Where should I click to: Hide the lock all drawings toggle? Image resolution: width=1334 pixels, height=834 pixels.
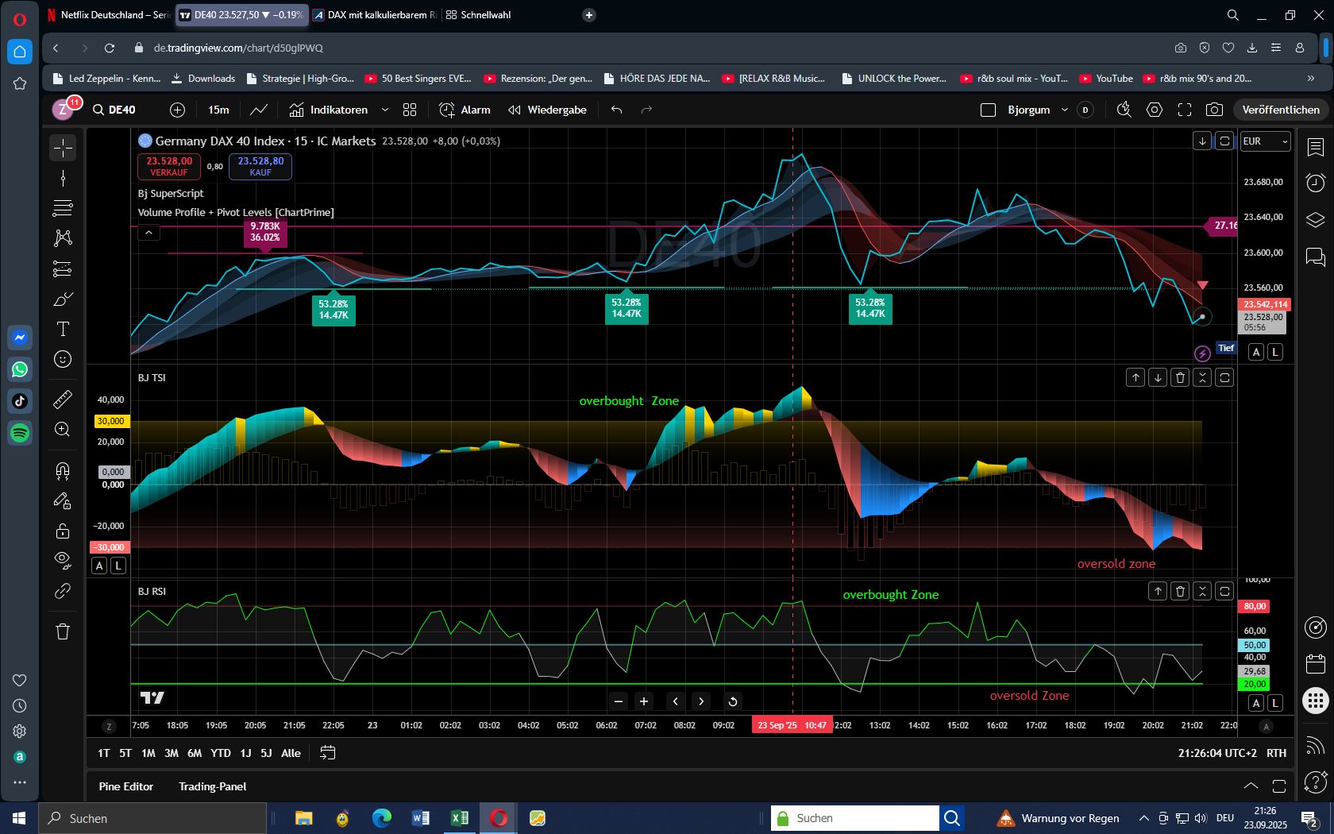point(62,531)
